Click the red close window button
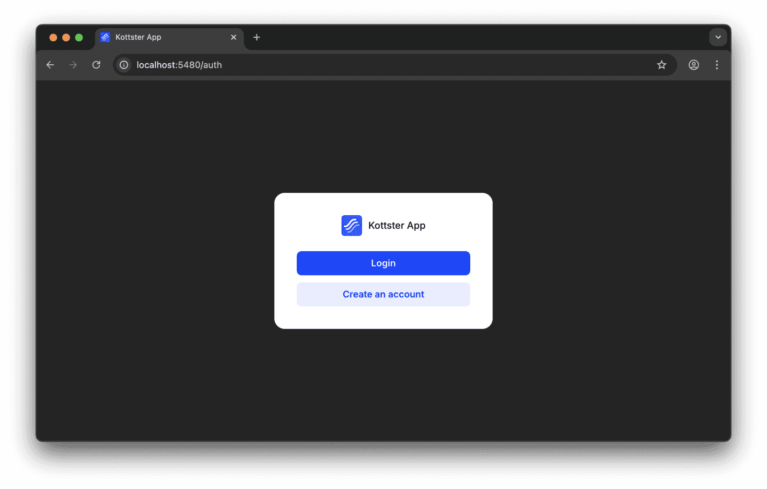This screenshot has height=489, width=767. [53, 37]
